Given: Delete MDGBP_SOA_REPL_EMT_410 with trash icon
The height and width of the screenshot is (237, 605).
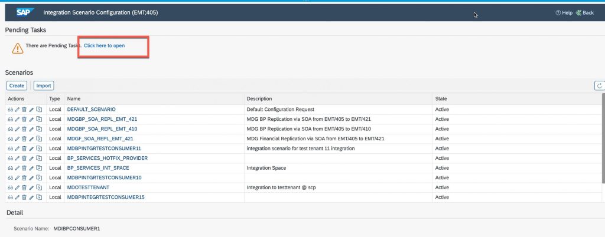Looking at the screenshot, I should (x=24, y=129).
